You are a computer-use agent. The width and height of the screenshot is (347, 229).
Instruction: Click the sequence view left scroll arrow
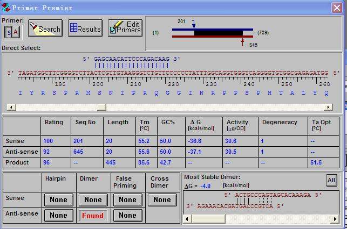(11, 107)
